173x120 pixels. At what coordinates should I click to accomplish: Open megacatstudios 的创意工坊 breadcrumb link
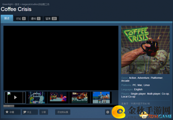[x=35, y=4]
